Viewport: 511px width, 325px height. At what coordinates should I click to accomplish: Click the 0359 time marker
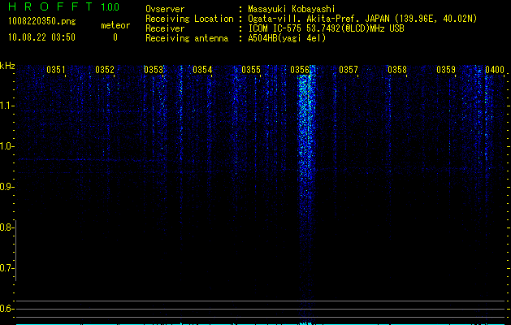(x=446, y=70)
